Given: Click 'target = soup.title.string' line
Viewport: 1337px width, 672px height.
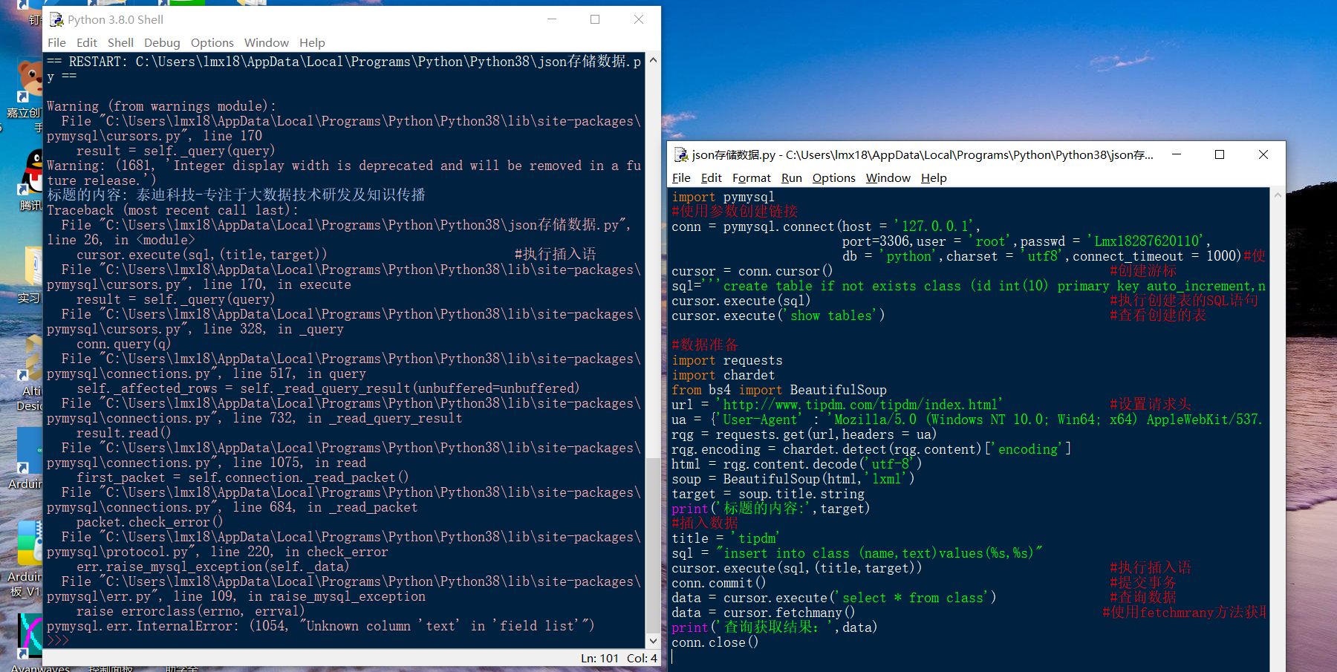Looking at the screenshot, I should (x=768, y=494).
